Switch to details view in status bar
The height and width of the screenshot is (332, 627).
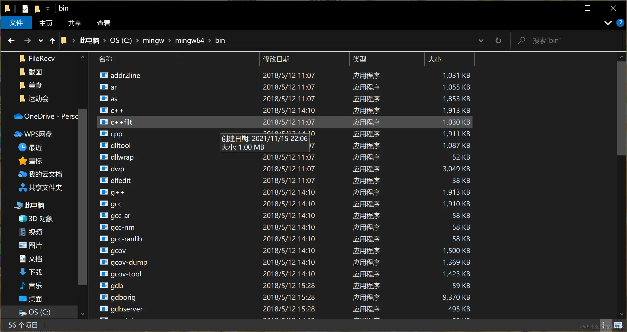606,325
